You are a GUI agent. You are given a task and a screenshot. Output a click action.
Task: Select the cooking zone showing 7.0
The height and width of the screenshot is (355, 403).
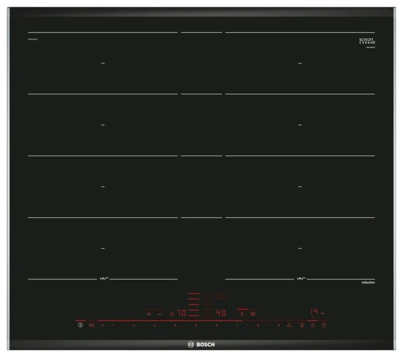181,313
